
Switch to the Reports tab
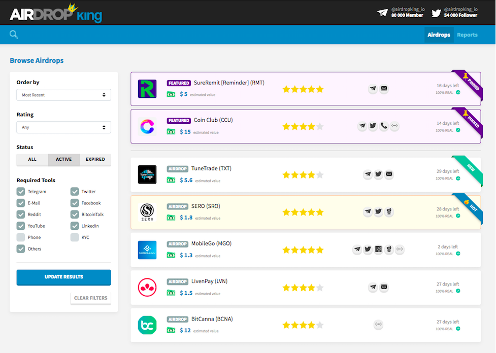click(467, 35)
